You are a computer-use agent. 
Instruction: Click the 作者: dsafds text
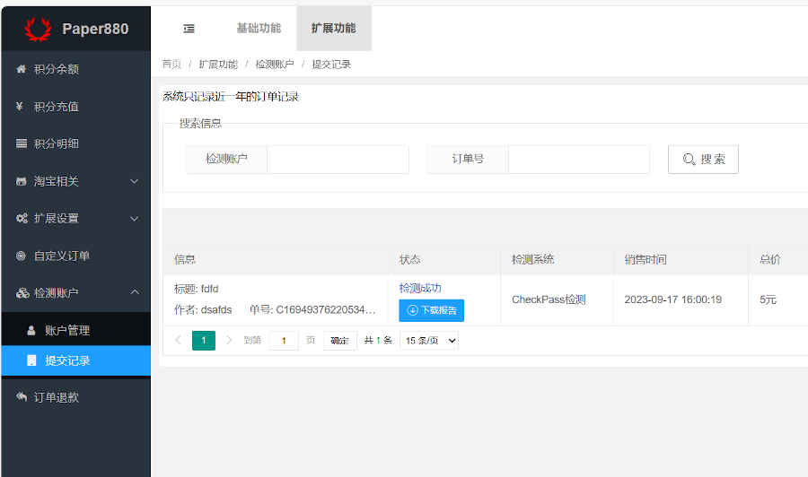[x=203, y=309]
